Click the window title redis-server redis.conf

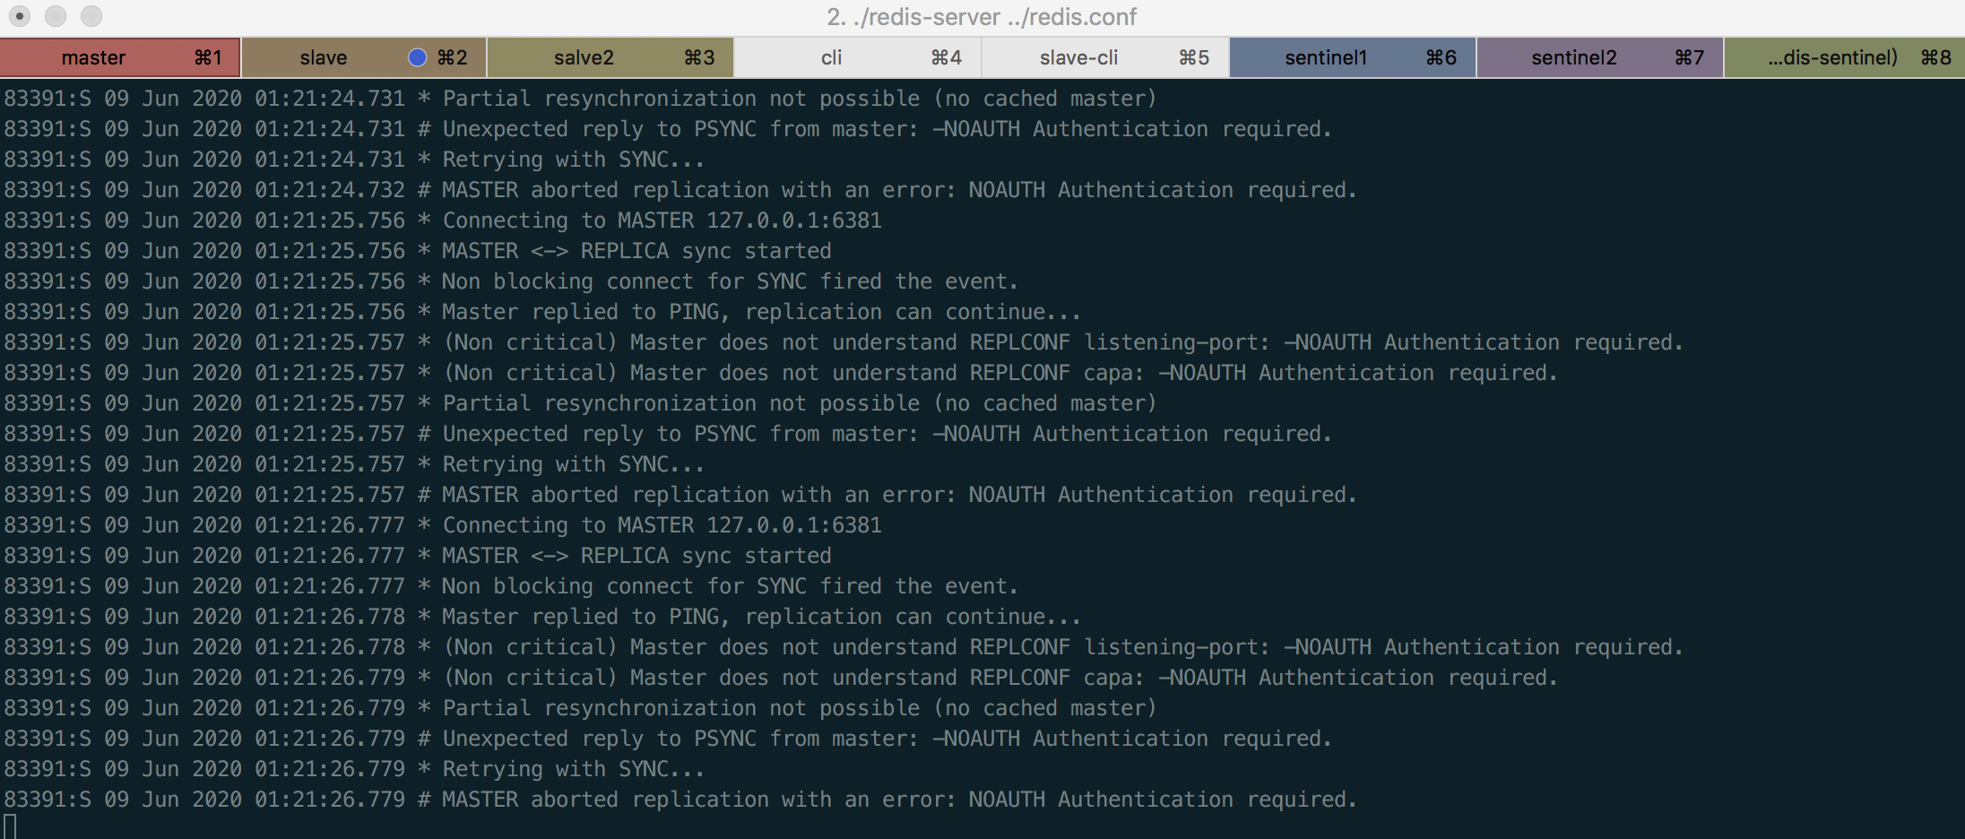(982, 17)
